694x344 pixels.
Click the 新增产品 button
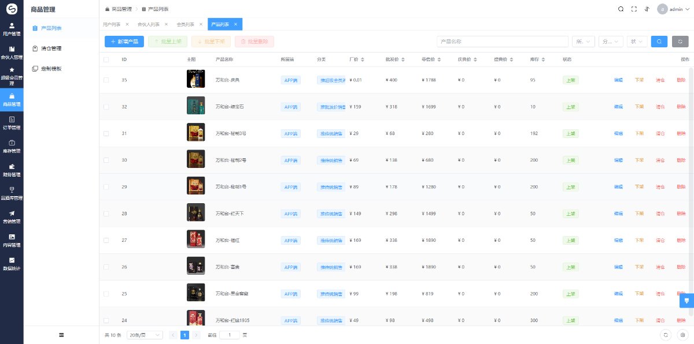coord(124,42)
